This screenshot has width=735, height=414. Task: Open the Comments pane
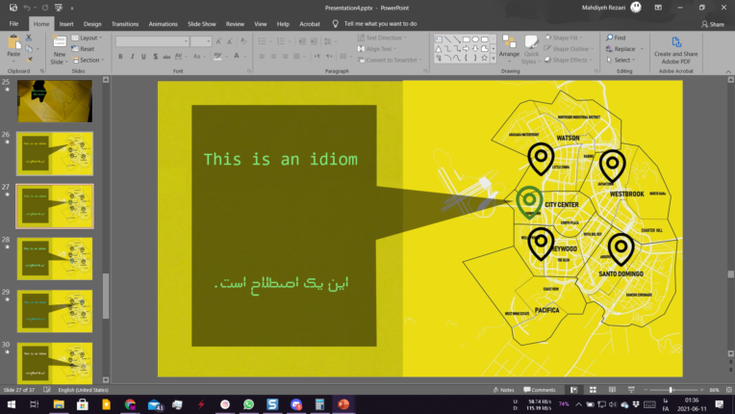pos(540,390)
